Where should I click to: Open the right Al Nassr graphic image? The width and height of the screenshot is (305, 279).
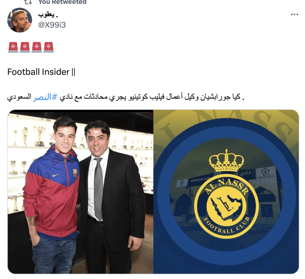[226, 192]
